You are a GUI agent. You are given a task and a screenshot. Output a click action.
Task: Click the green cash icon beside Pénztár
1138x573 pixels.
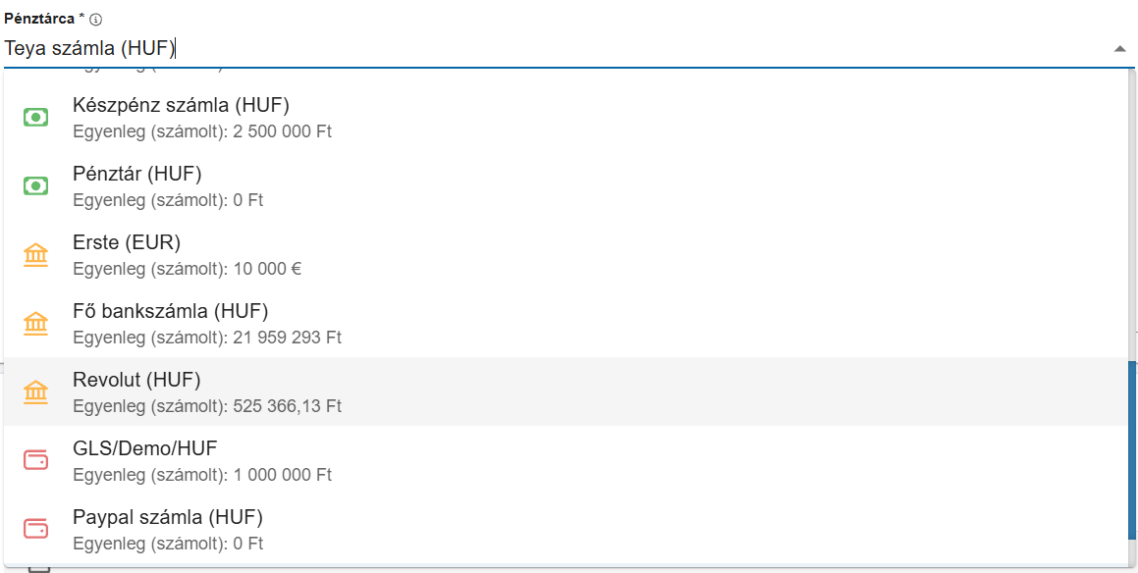coord(36,185)
